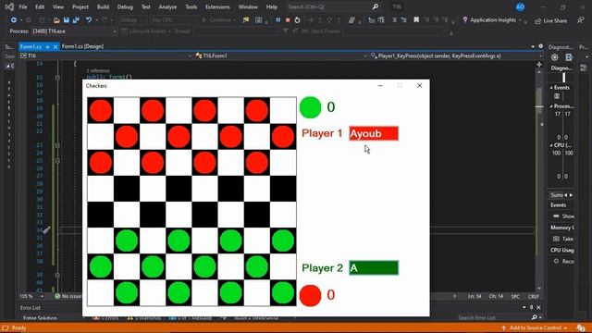The height and width of the screenshot is (333, 592).
Task: Click the diagnostic tools export icon
Action: click(x=569, y=57)
